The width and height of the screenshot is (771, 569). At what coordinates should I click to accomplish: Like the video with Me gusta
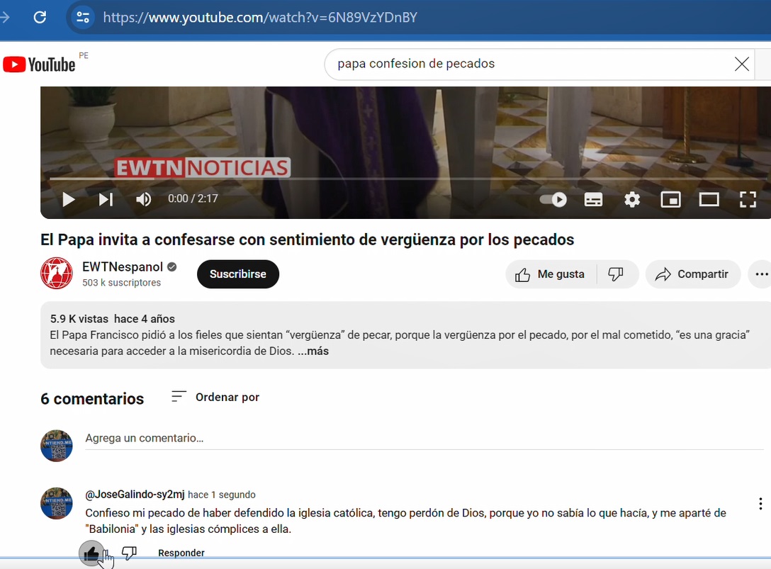[551, 274]
